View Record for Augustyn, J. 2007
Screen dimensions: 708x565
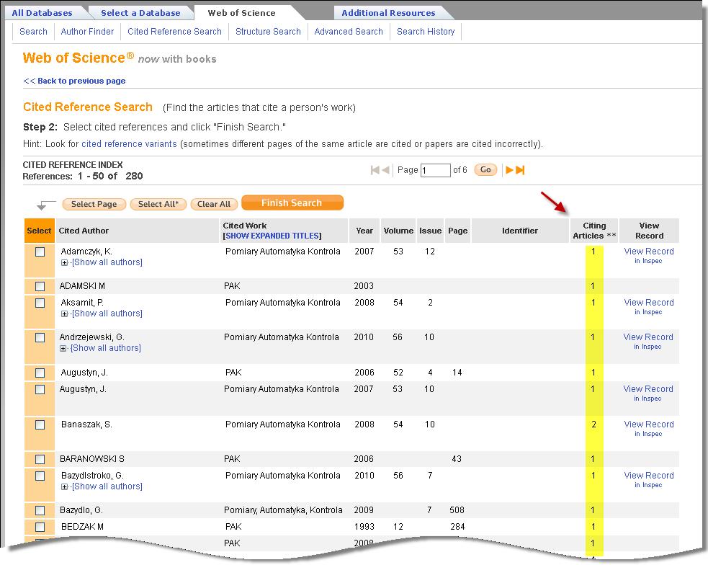(x=648, y=389)
